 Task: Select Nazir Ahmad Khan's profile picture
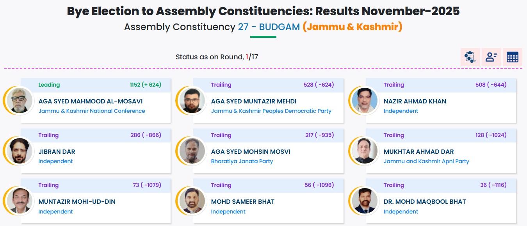pyautogui.click(x=365, y=100)
